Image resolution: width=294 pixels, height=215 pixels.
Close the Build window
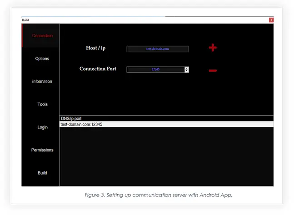click(x=271, y=20)
